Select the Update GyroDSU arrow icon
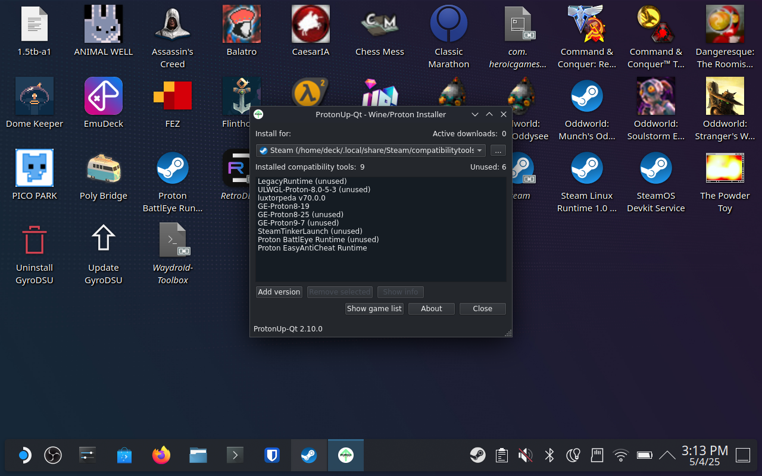The height and width of the screenshot is (476, 762). [104, 238]
